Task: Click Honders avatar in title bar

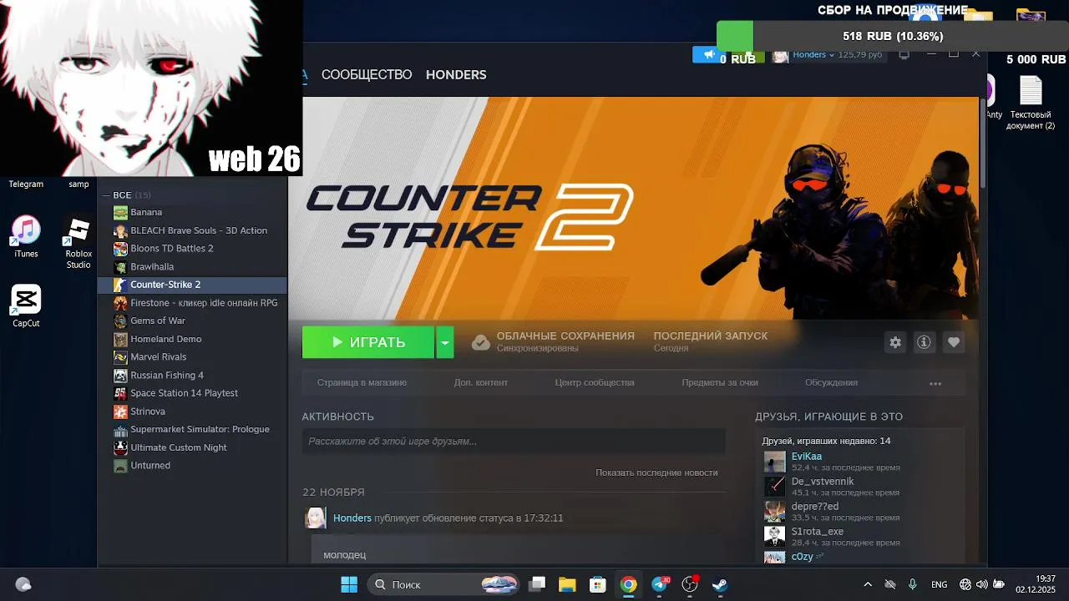Action: tap(780, 55)
